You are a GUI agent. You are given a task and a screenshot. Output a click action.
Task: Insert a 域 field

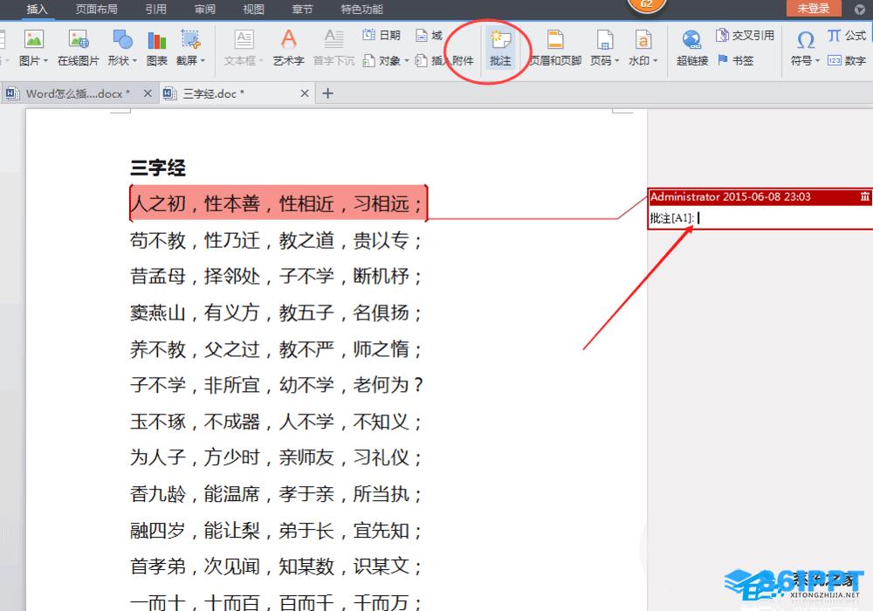point(430,35)
